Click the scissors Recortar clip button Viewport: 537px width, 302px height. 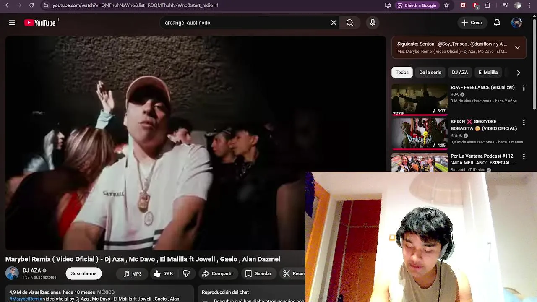pyautogui.click(x=293, y=273)
